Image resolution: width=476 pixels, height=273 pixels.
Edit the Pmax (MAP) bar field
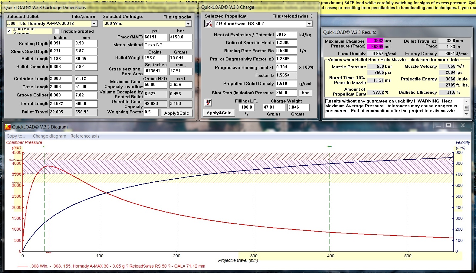click(x=181, y=37)
